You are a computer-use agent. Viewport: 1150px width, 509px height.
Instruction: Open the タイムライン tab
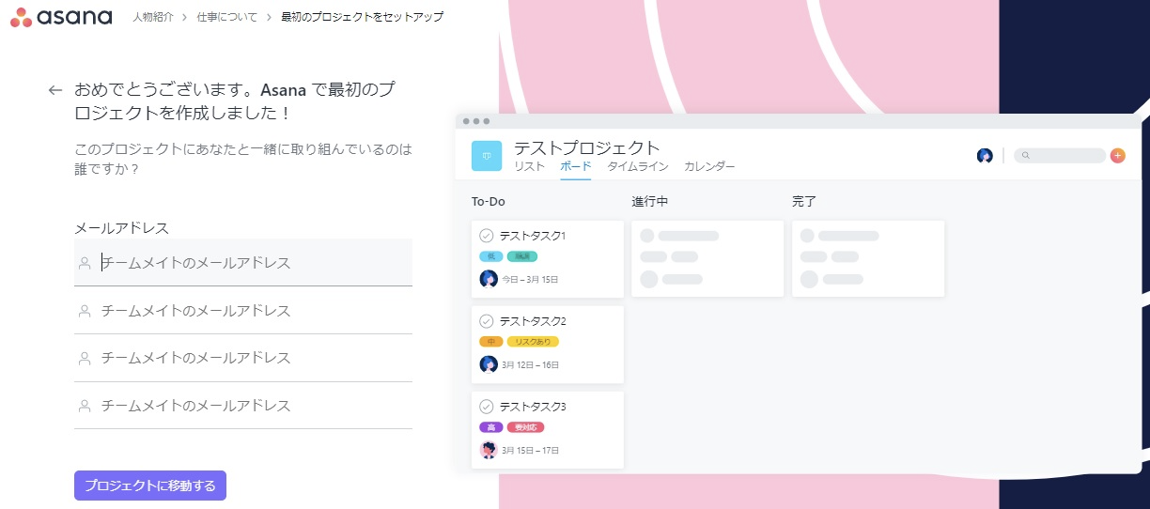click(x=637, y=167)
